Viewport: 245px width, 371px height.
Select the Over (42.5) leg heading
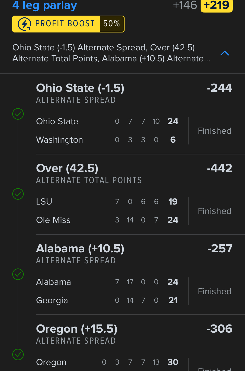[x=67, y=168]
